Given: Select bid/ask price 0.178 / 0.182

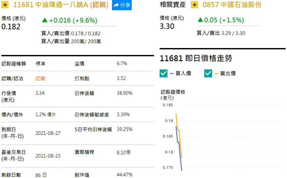Looking at the screenshot, I should 86,34.
